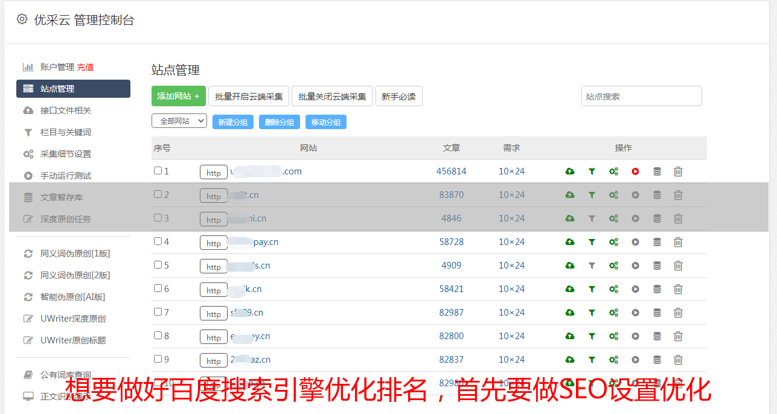Check the checkbox for site row 2
The image size is (777, 414).
click(158, 194)
